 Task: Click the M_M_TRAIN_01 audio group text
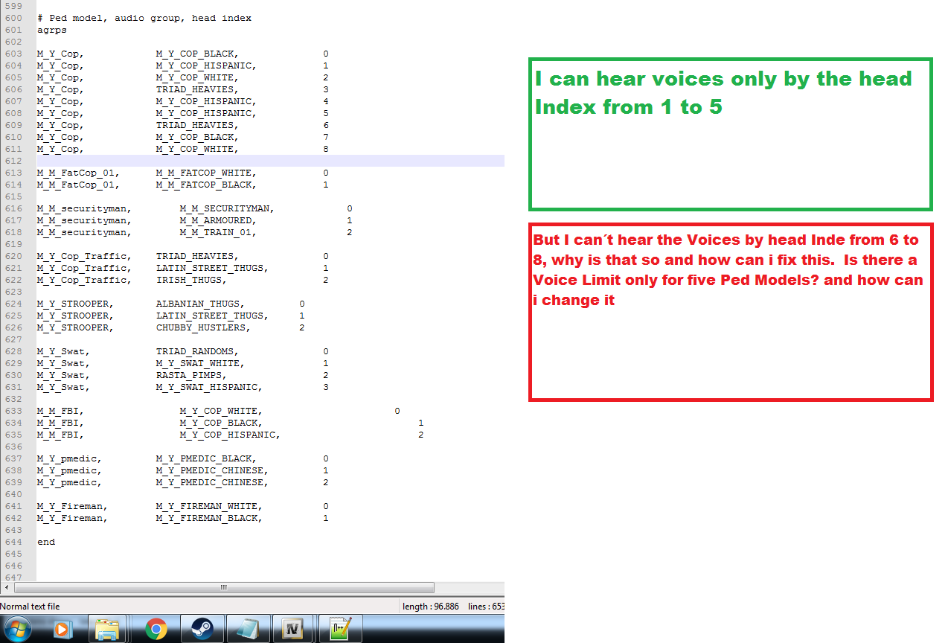coord(219,232)
